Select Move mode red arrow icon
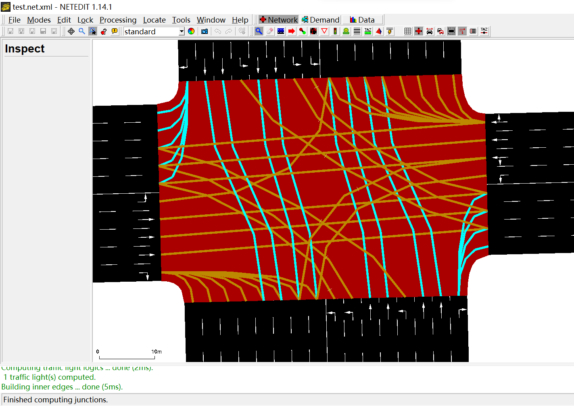 pyautogui.click(x=292, y=31)
